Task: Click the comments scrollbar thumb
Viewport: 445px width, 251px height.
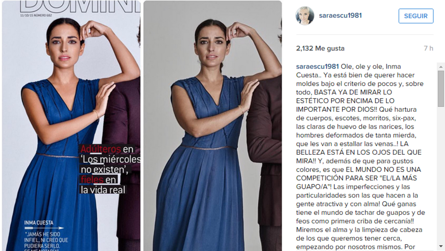Action: [x=441, y=89]
